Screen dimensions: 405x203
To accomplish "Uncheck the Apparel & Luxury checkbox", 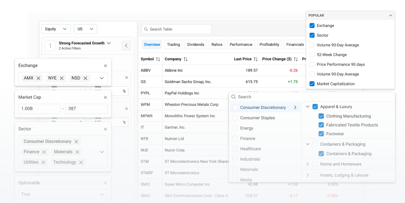I will pyautogui.click(x=315, y=106).
